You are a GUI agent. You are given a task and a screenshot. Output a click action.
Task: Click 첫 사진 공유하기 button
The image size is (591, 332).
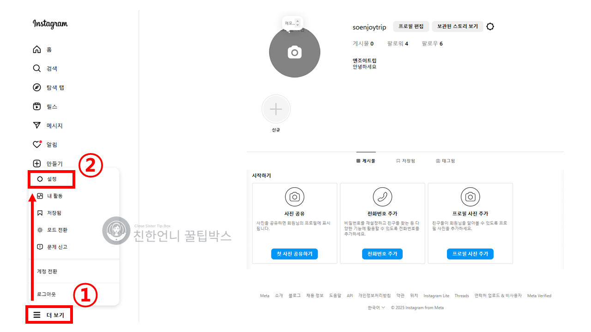(295, 254)
